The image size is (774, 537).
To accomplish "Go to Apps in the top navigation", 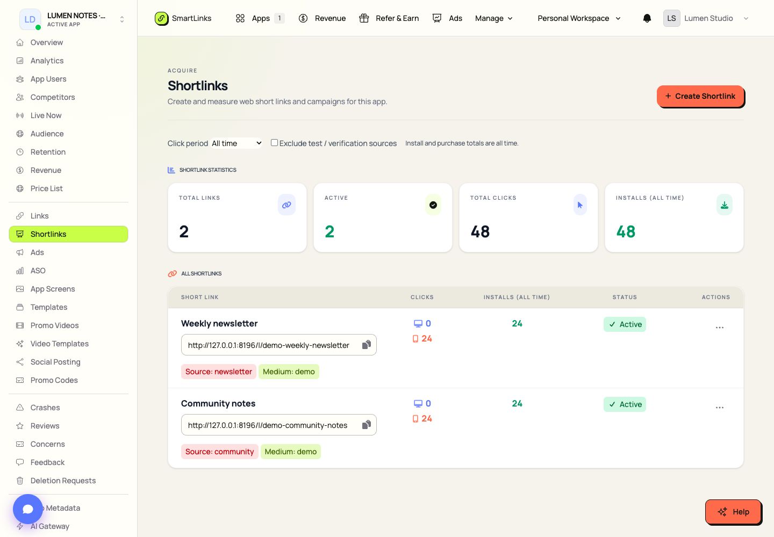I will pyautogui.click(x=260, y=18).
